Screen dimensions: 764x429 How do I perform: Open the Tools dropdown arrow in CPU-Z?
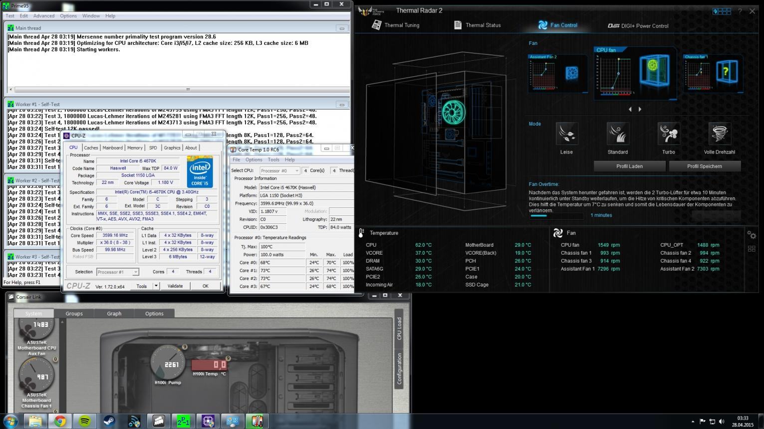[156, 286]
